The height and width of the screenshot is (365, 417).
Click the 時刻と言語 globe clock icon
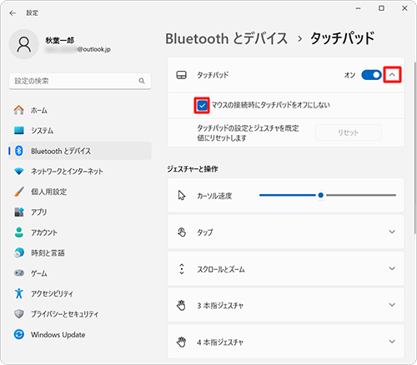tap(19, 252)
